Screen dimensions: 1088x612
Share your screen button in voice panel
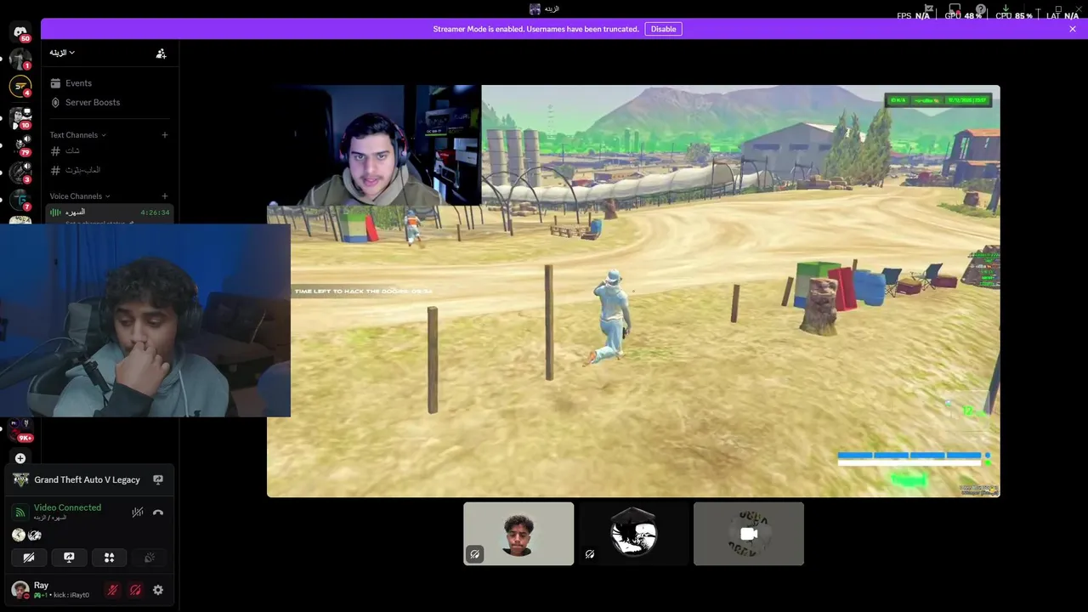pos(69,558)
